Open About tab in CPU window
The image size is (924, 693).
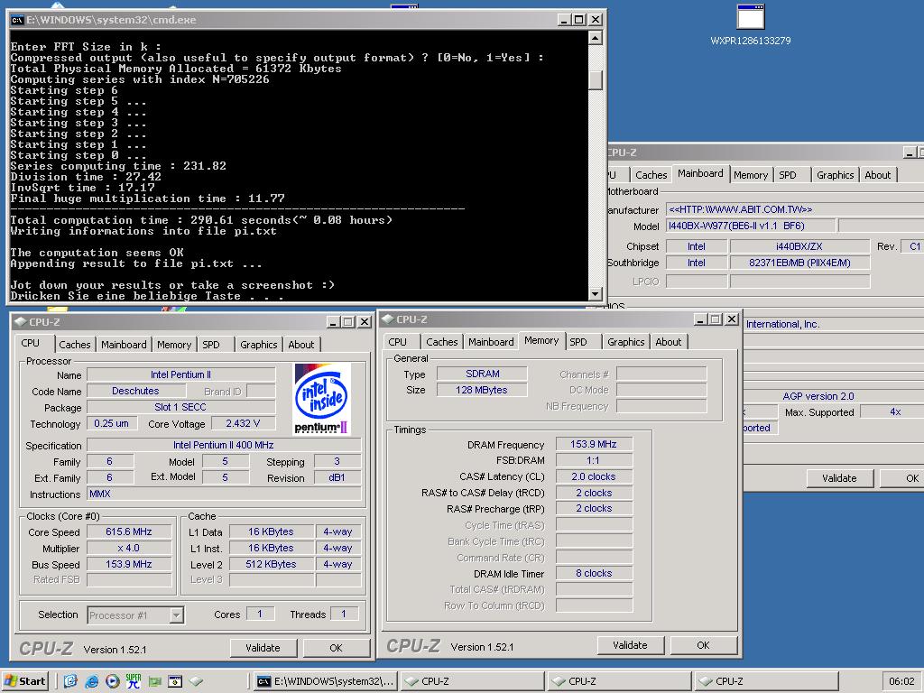300,345
